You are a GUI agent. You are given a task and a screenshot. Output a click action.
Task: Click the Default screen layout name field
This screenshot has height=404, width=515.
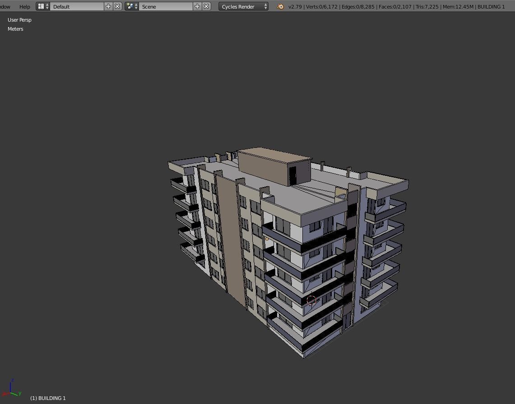[77, 6]
